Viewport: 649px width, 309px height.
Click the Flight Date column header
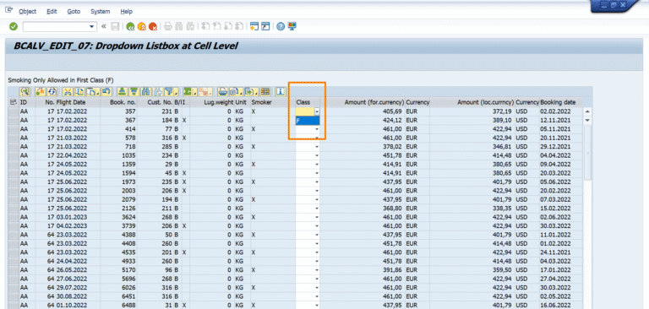(x=78, y=102)
